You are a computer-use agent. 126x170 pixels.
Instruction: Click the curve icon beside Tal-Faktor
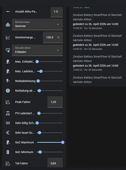[8, 163]
